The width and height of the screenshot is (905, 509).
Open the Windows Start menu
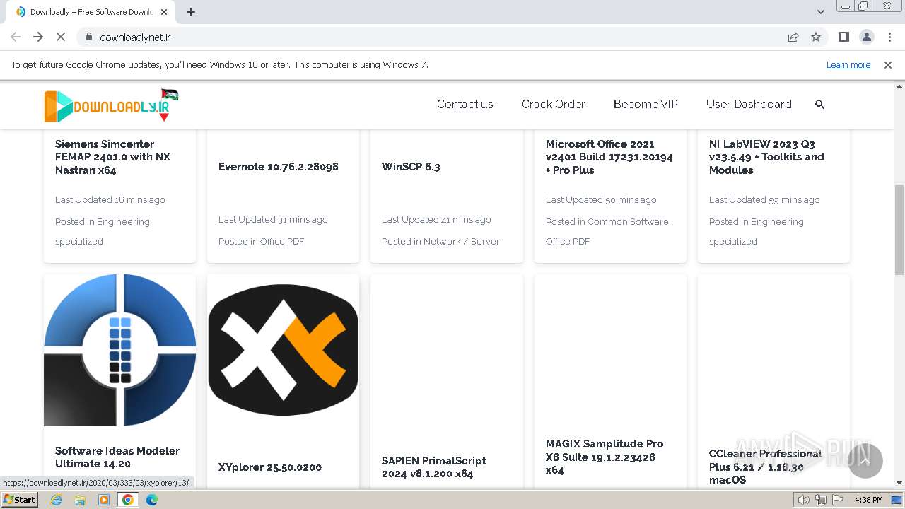[19, 500]
